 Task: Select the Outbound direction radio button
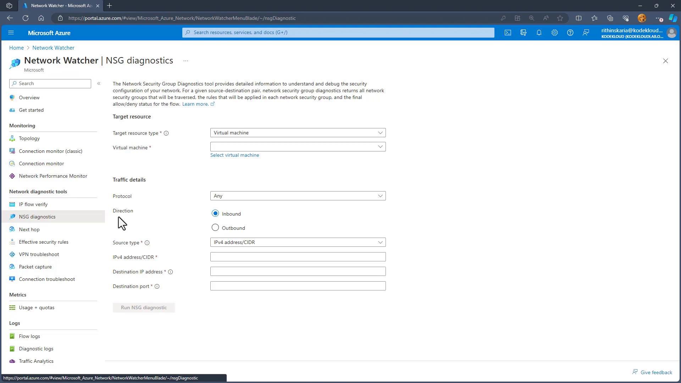coord(215,228)
